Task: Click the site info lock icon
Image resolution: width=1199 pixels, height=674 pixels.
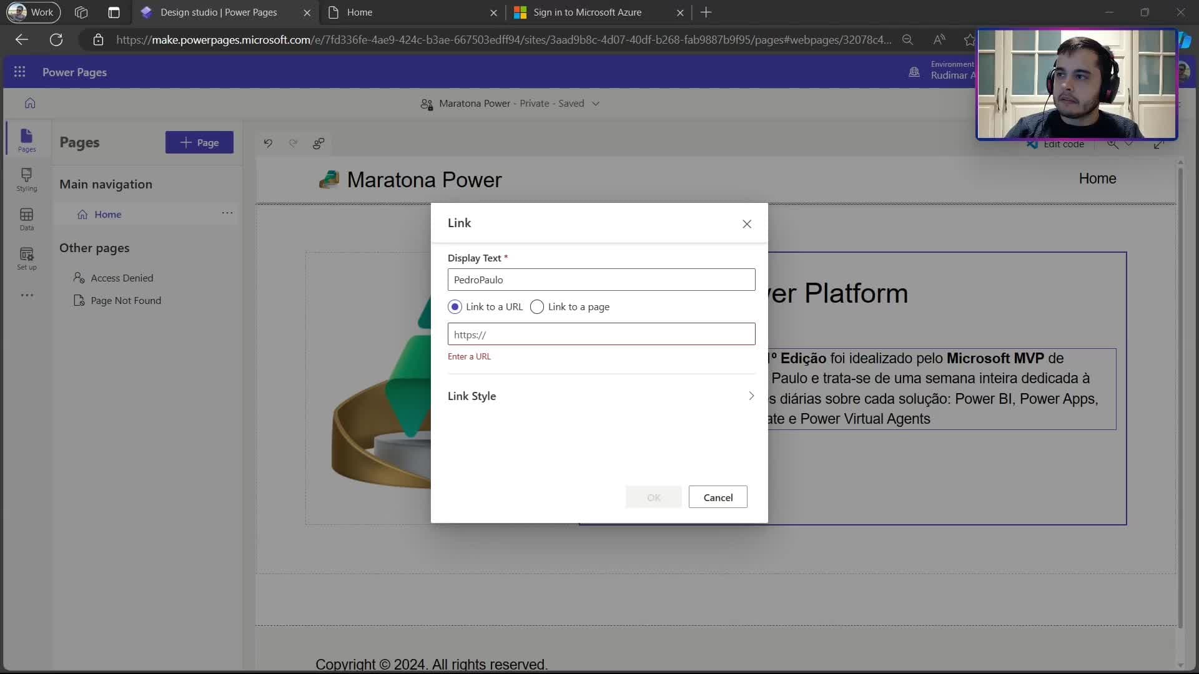Action: pos(98,40)
